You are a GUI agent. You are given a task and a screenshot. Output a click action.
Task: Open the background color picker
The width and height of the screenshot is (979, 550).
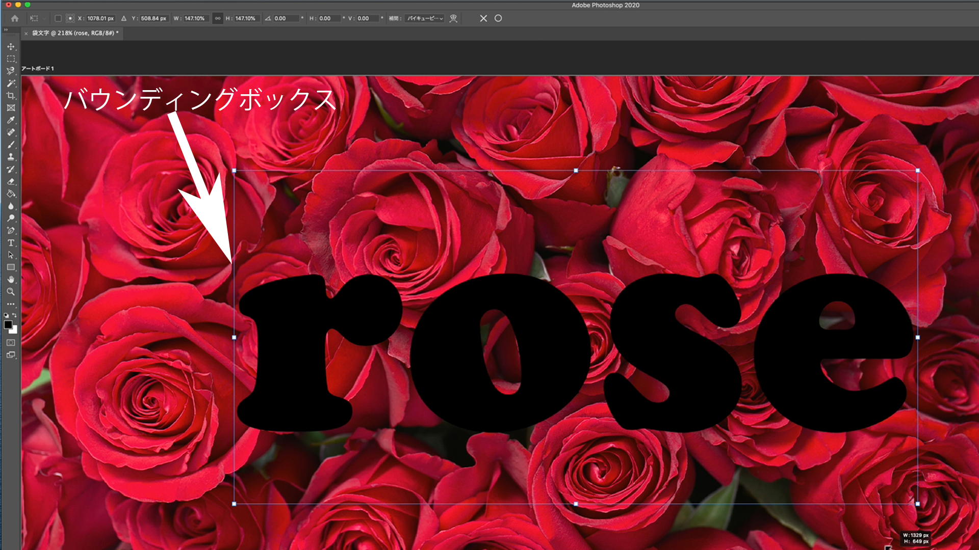tap(15, 331)
